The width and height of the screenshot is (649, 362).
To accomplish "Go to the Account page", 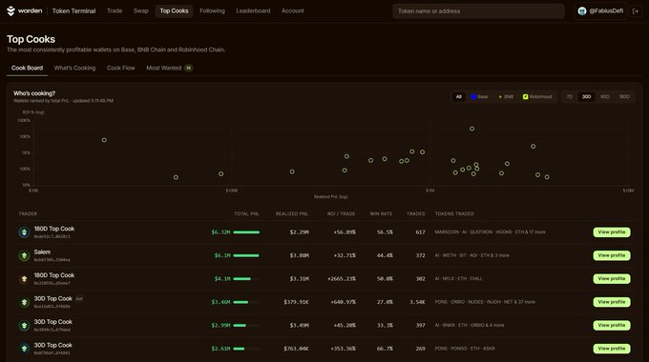I will point(293,11).
